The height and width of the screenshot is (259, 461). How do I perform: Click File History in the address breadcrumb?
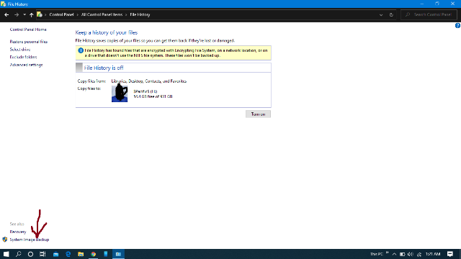click(x=140, y=14)
